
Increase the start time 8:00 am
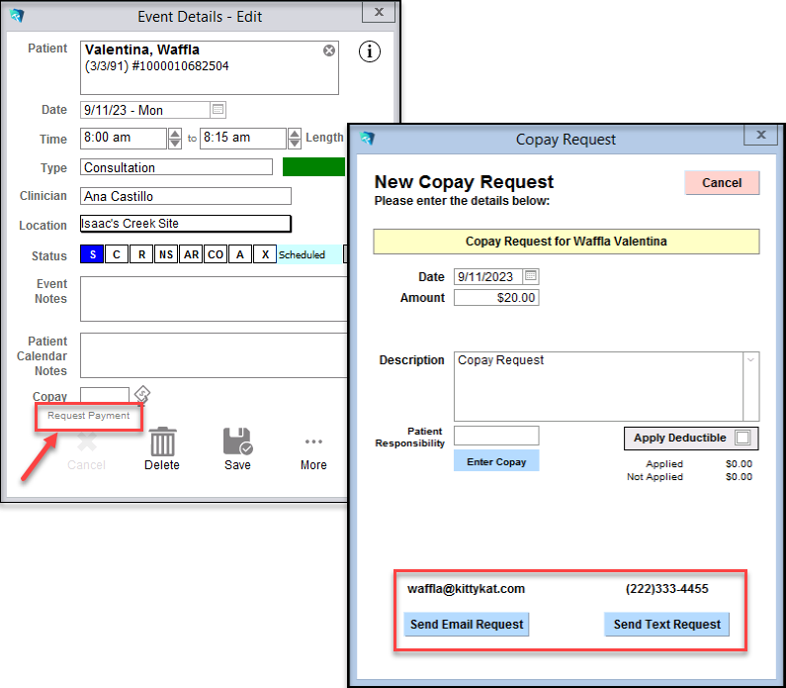[x=174, y=134]
